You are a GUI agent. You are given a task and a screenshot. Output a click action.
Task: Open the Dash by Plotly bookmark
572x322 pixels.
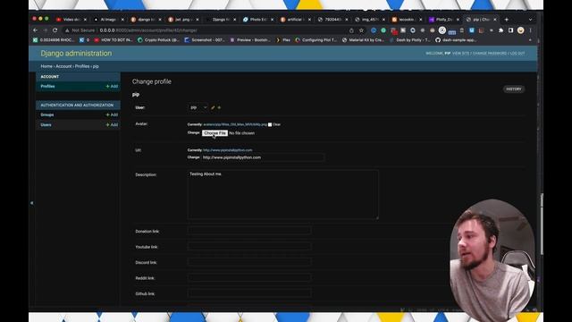[x=410, y=40]
